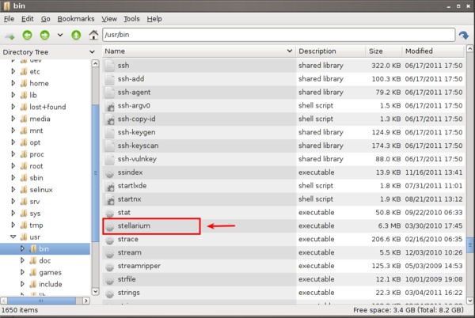475x318 pixels.
Task: Open the File menu
Action: tap(9, 19)
